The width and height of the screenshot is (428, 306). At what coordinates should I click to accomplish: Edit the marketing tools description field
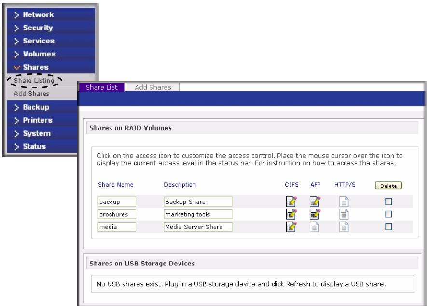coord(198,214)
